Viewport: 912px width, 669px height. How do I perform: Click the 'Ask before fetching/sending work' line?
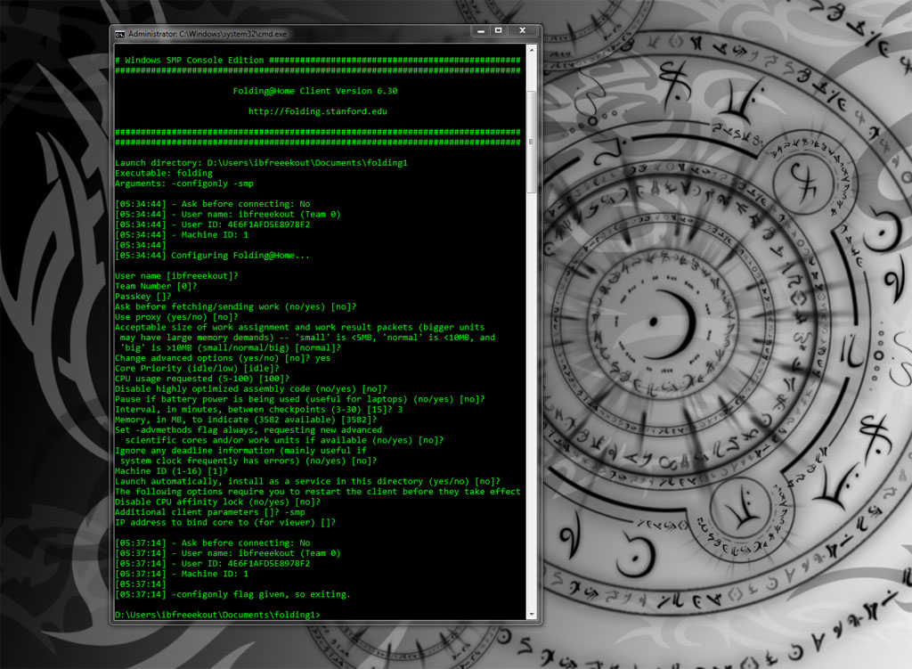235,306
